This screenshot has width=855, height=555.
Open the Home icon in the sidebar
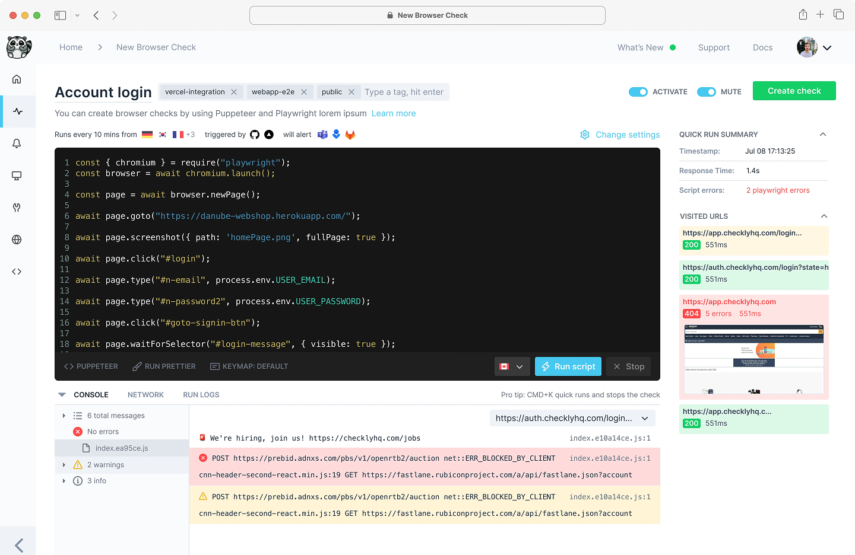17,79
